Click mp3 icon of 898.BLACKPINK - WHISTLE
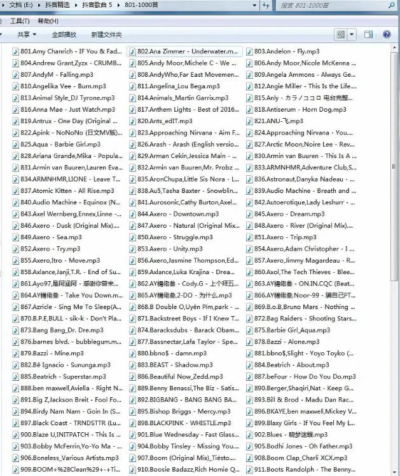The height and width of the screenshot is (476, 400). click(x=132, y=423)
